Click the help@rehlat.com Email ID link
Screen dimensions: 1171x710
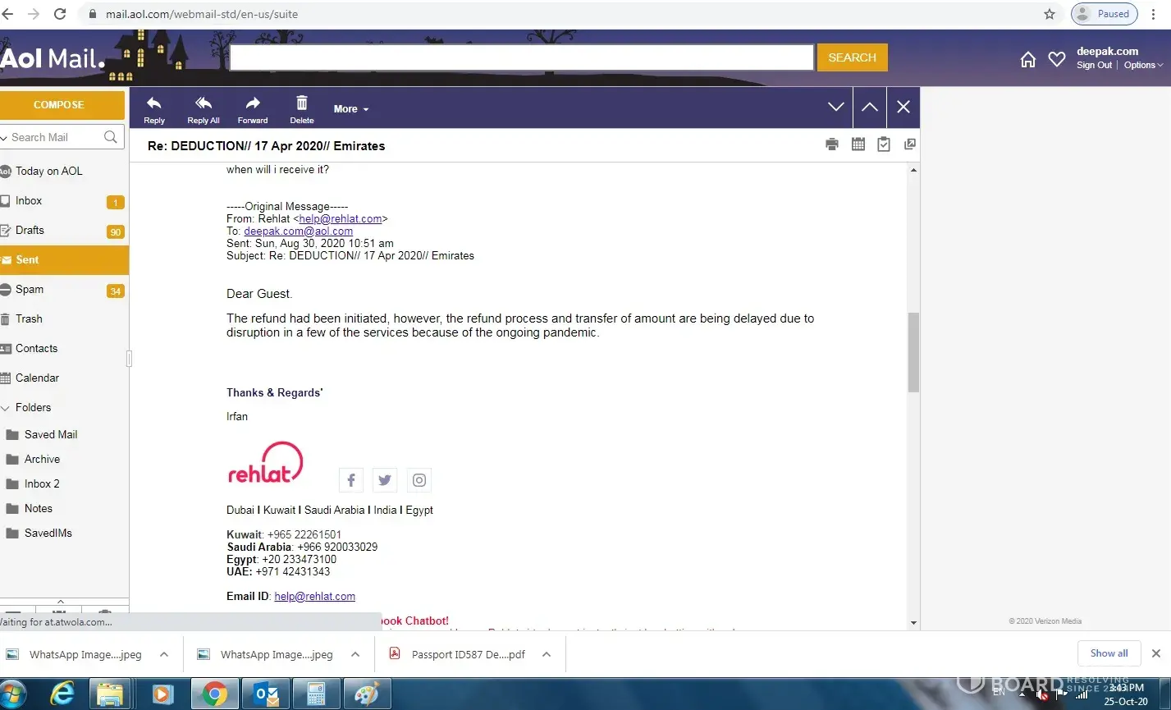click(x=314, y=597)
